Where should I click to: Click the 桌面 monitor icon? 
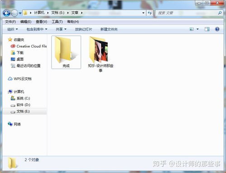pos(13,59)
